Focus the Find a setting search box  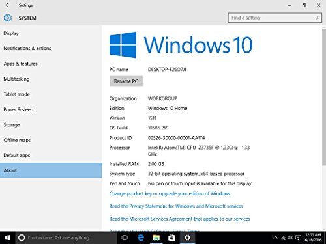click(x=275, y=18)
